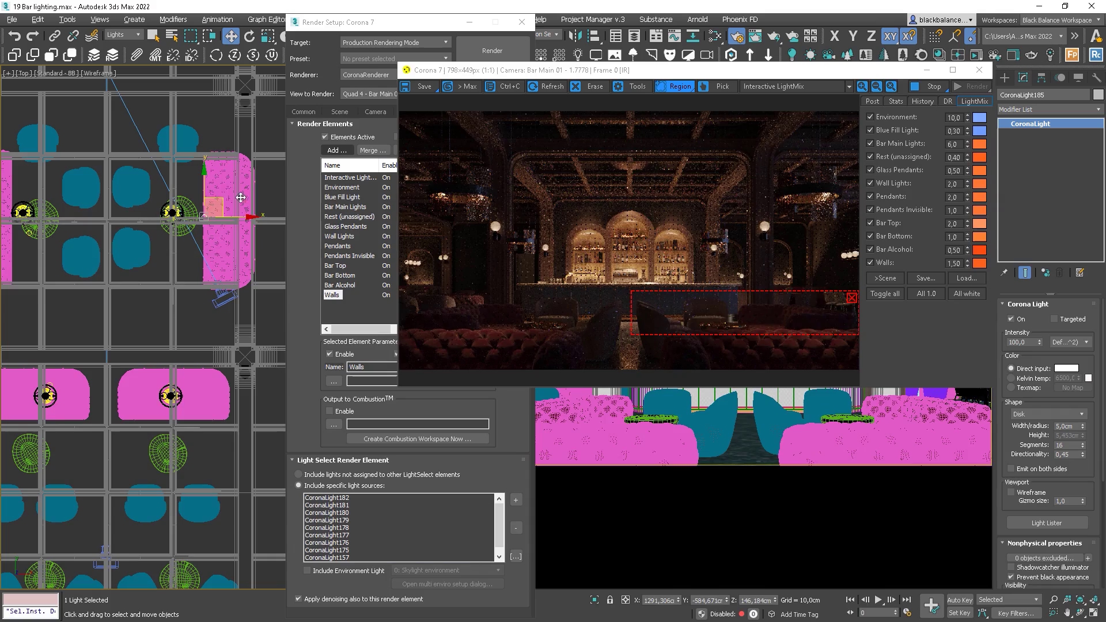Expand the Modifier List dropdown
The height and width of the screenshot is (622, 1106).
[1050, 109]
